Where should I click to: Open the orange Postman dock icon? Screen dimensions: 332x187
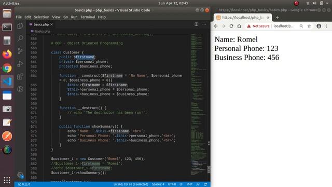point(7,136)
